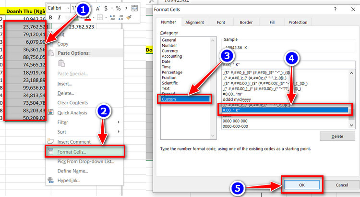Open the font color dropdown arrow

94,17
